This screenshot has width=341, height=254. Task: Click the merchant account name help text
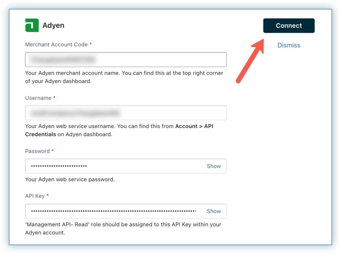124,77
